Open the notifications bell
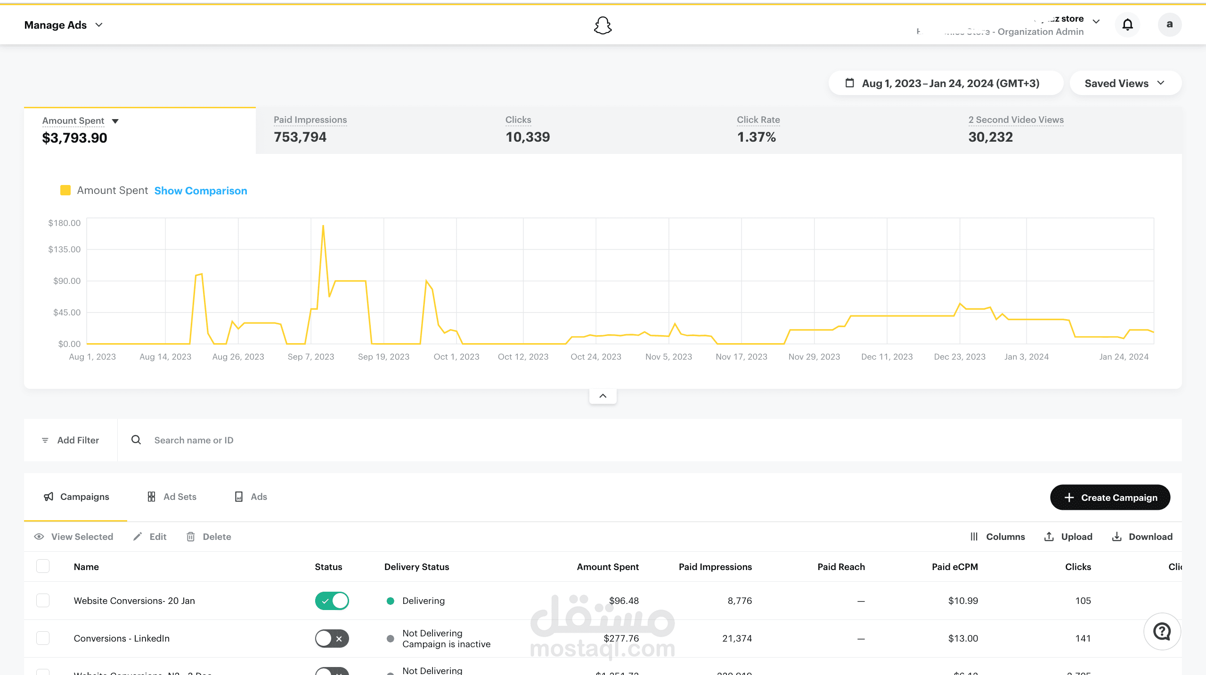The height and width of the screenshot is (675, 1206). pyautogui.click(x=1127, y=24)
